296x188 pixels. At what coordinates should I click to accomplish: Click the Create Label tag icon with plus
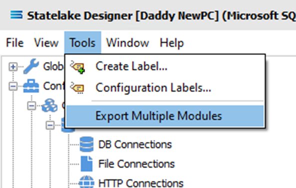[77, 67]
